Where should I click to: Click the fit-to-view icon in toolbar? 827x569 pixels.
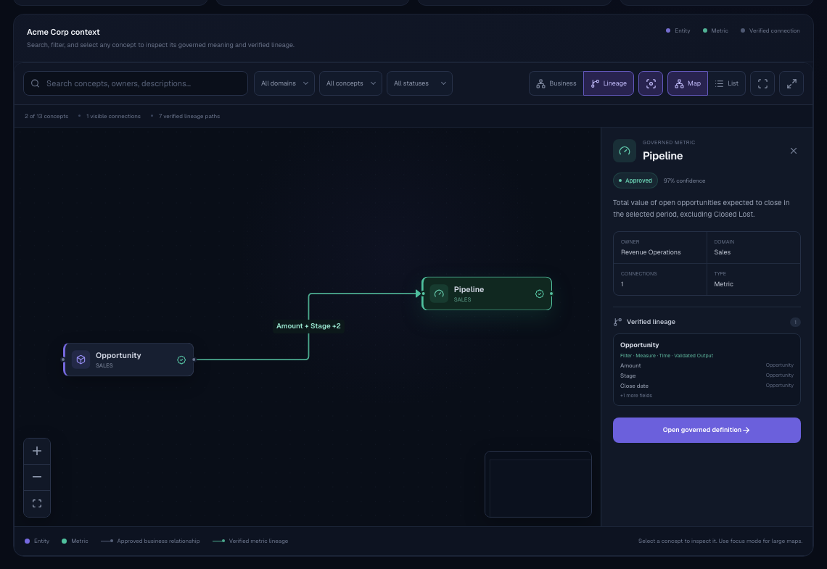click(762, 83)
